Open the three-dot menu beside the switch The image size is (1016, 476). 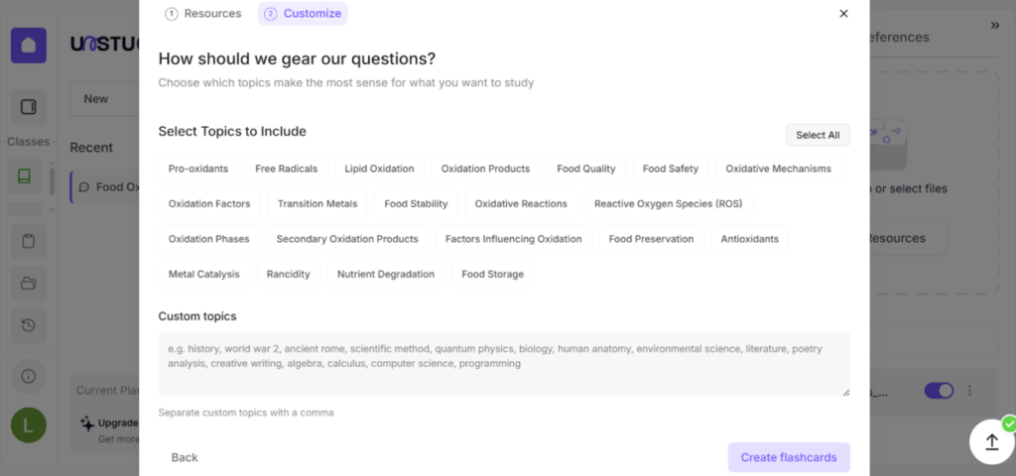coord(969,391)
